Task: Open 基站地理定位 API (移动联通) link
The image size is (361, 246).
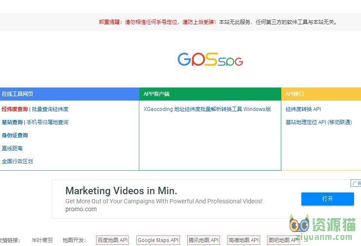Action: (x=319, y=122)
